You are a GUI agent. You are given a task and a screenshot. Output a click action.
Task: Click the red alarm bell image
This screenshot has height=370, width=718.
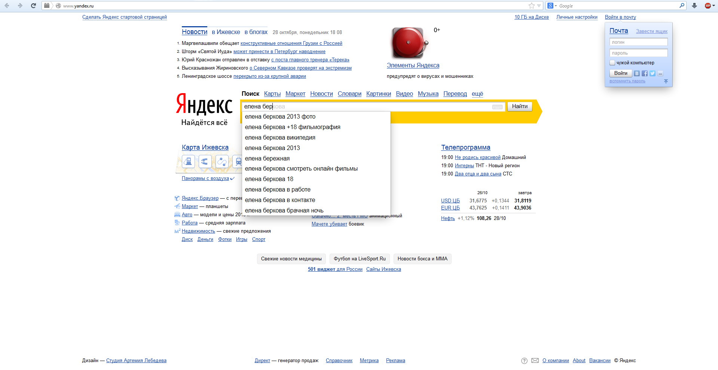pos(409,43)
